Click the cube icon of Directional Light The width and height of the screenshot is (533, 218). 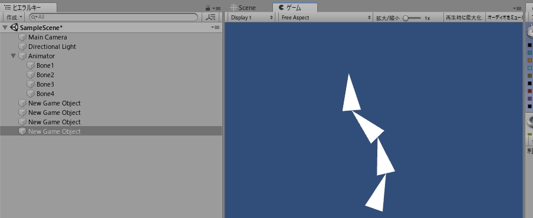22,47
